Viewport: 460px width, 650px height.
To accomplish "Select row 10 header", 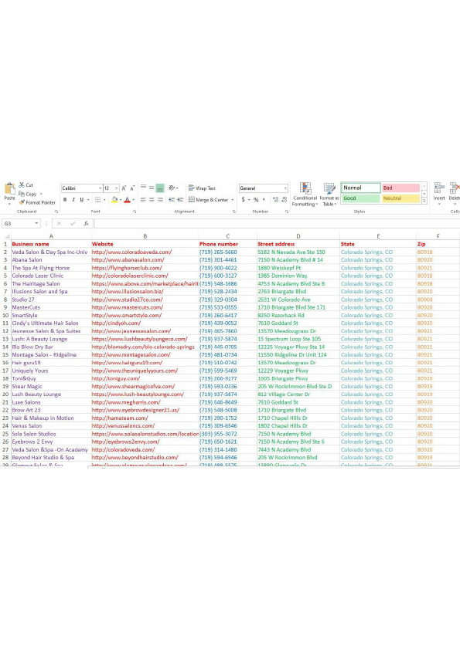I will click(5, 315).
